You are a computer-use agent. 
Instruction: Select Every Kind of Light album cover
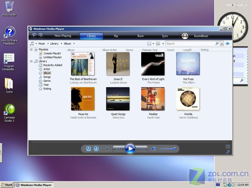pyautogui.click(x=153, y=64)
